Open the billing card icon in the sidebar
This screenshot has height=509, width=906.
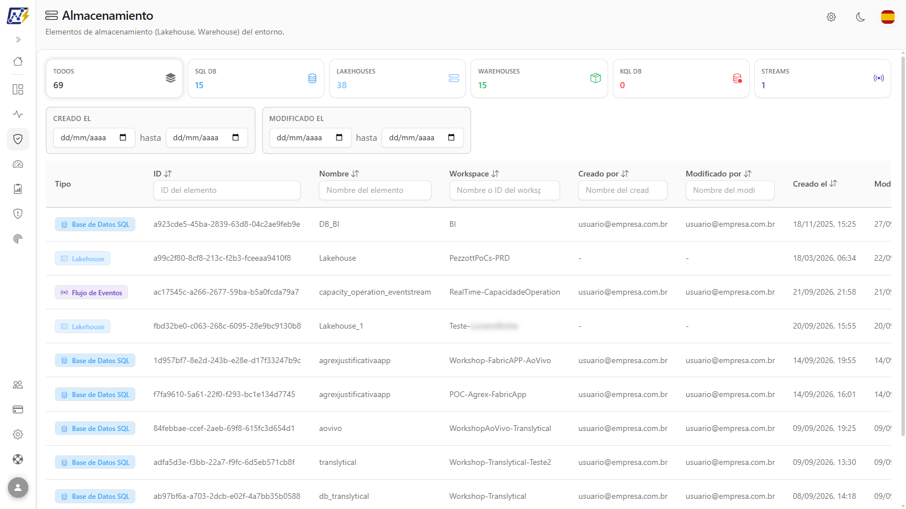18,409
